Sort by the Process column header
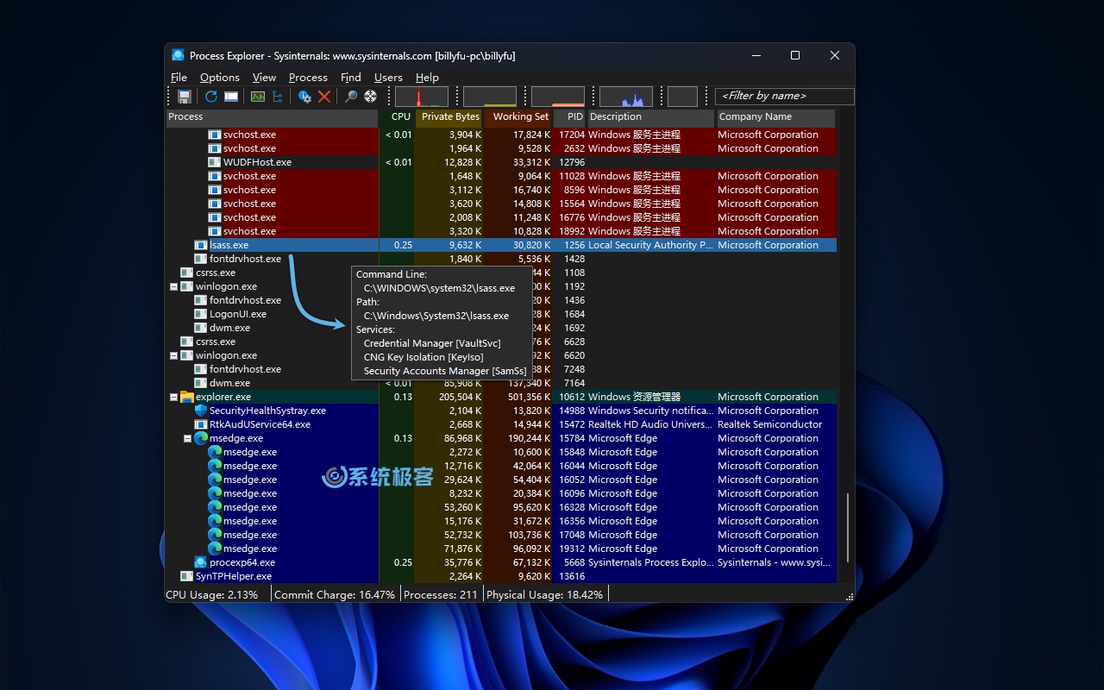The height and width of the screenshot is (690, 1104). point(272,117)
